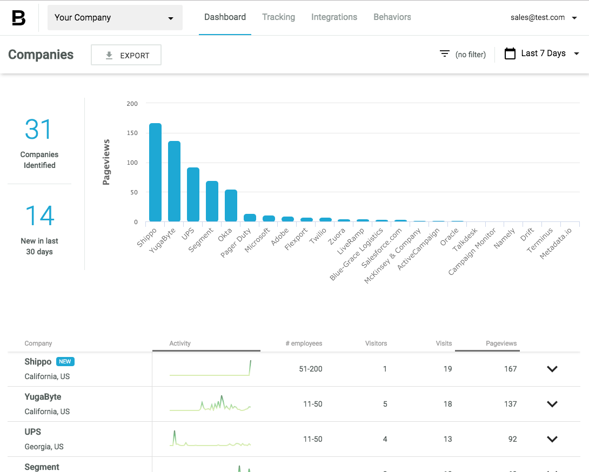This screenshot has width=589, height=472.
Task: Click the Segment company name
Action: 42,467
